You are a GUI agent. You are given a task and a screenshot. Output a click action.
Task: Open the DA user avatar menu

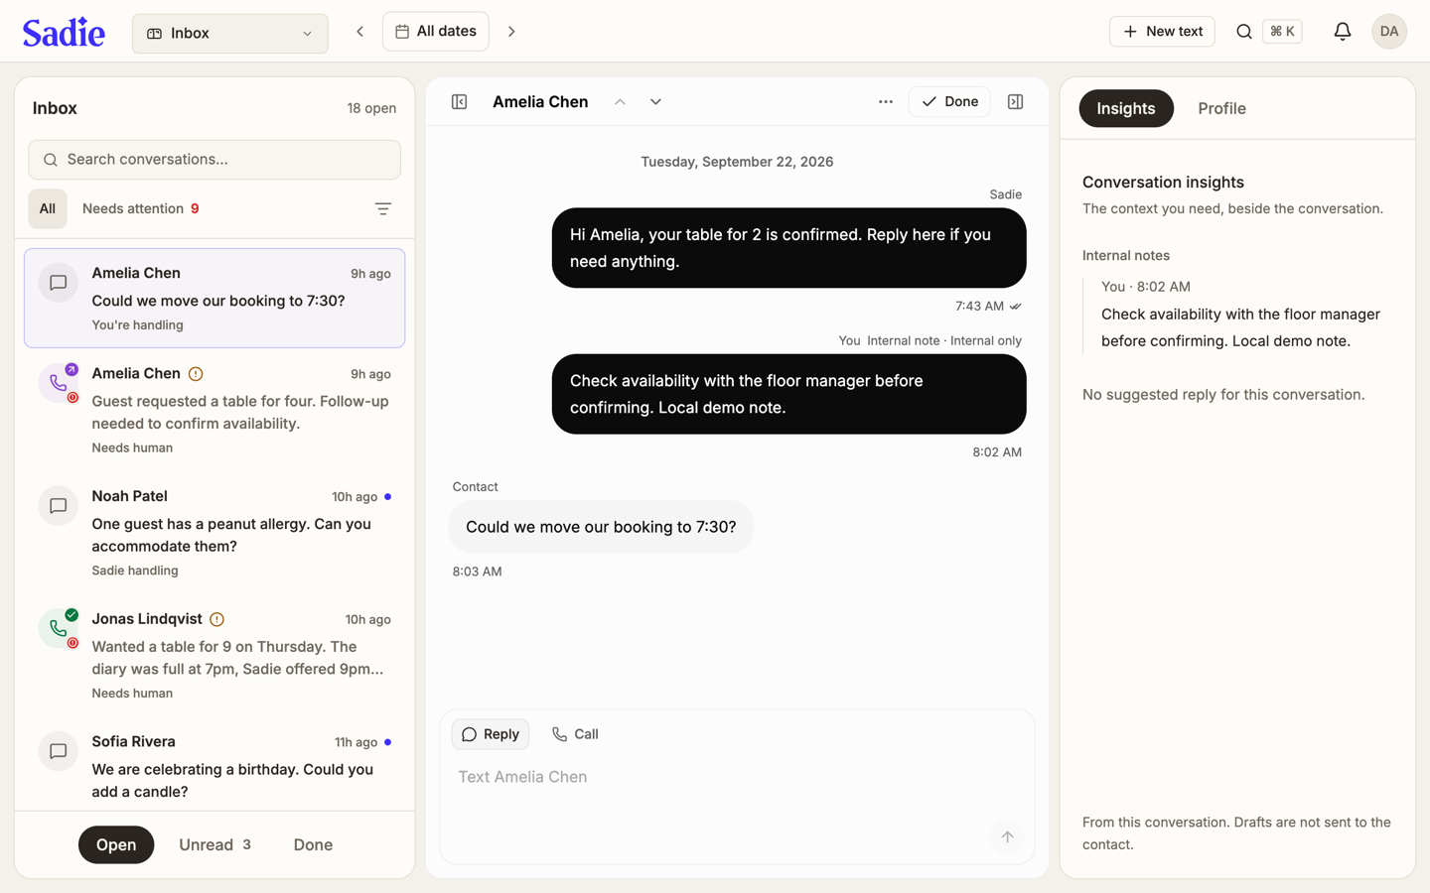click(1389, 32)
